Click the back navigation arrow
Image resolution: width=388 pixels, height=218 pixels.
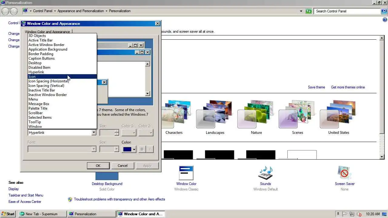5,11
